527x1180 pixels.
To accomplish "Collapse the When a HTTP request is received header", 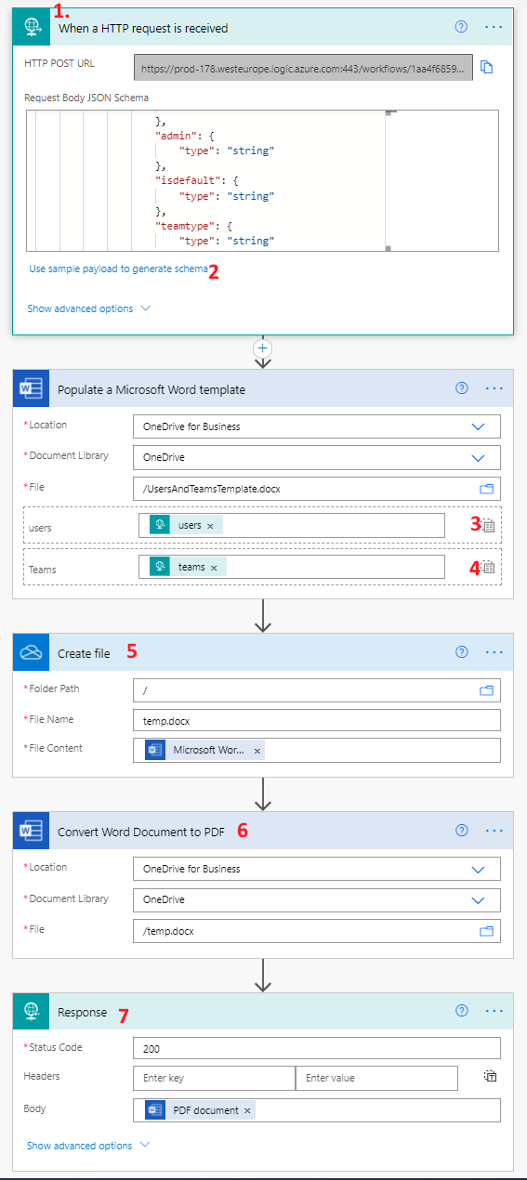I will [263, 26].
